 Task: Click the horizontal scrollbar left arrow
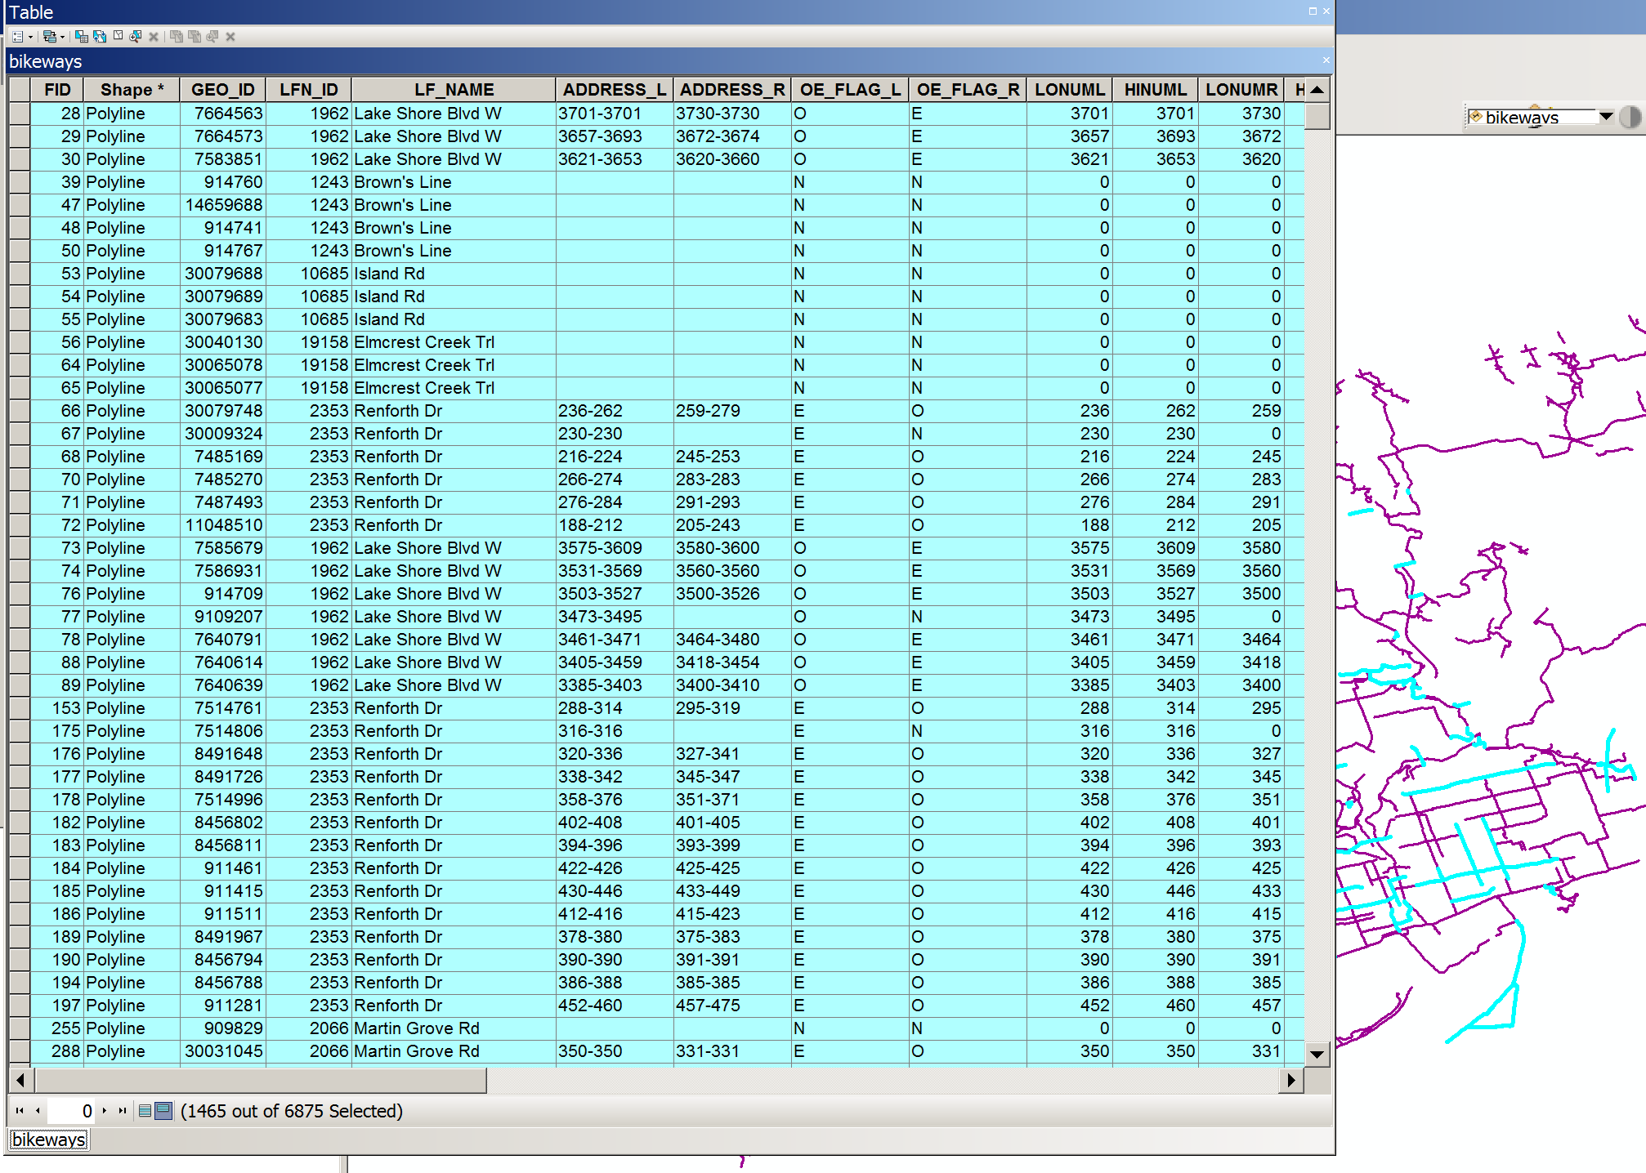click(x=20, y=1080)
